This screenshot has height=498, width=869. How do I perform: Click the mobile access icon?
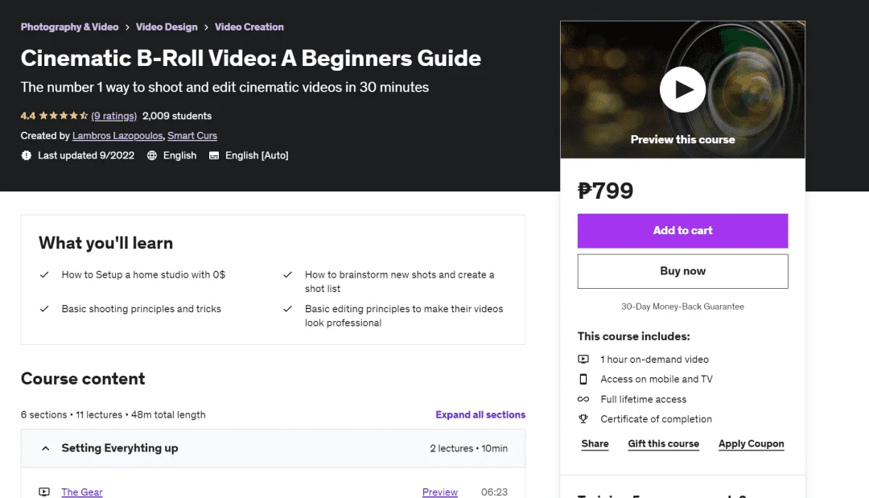(x=583, y=379)
